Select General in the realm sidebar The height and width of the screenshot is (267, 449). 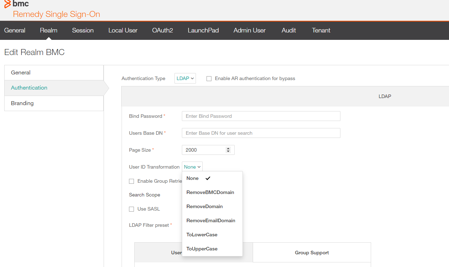54,73
